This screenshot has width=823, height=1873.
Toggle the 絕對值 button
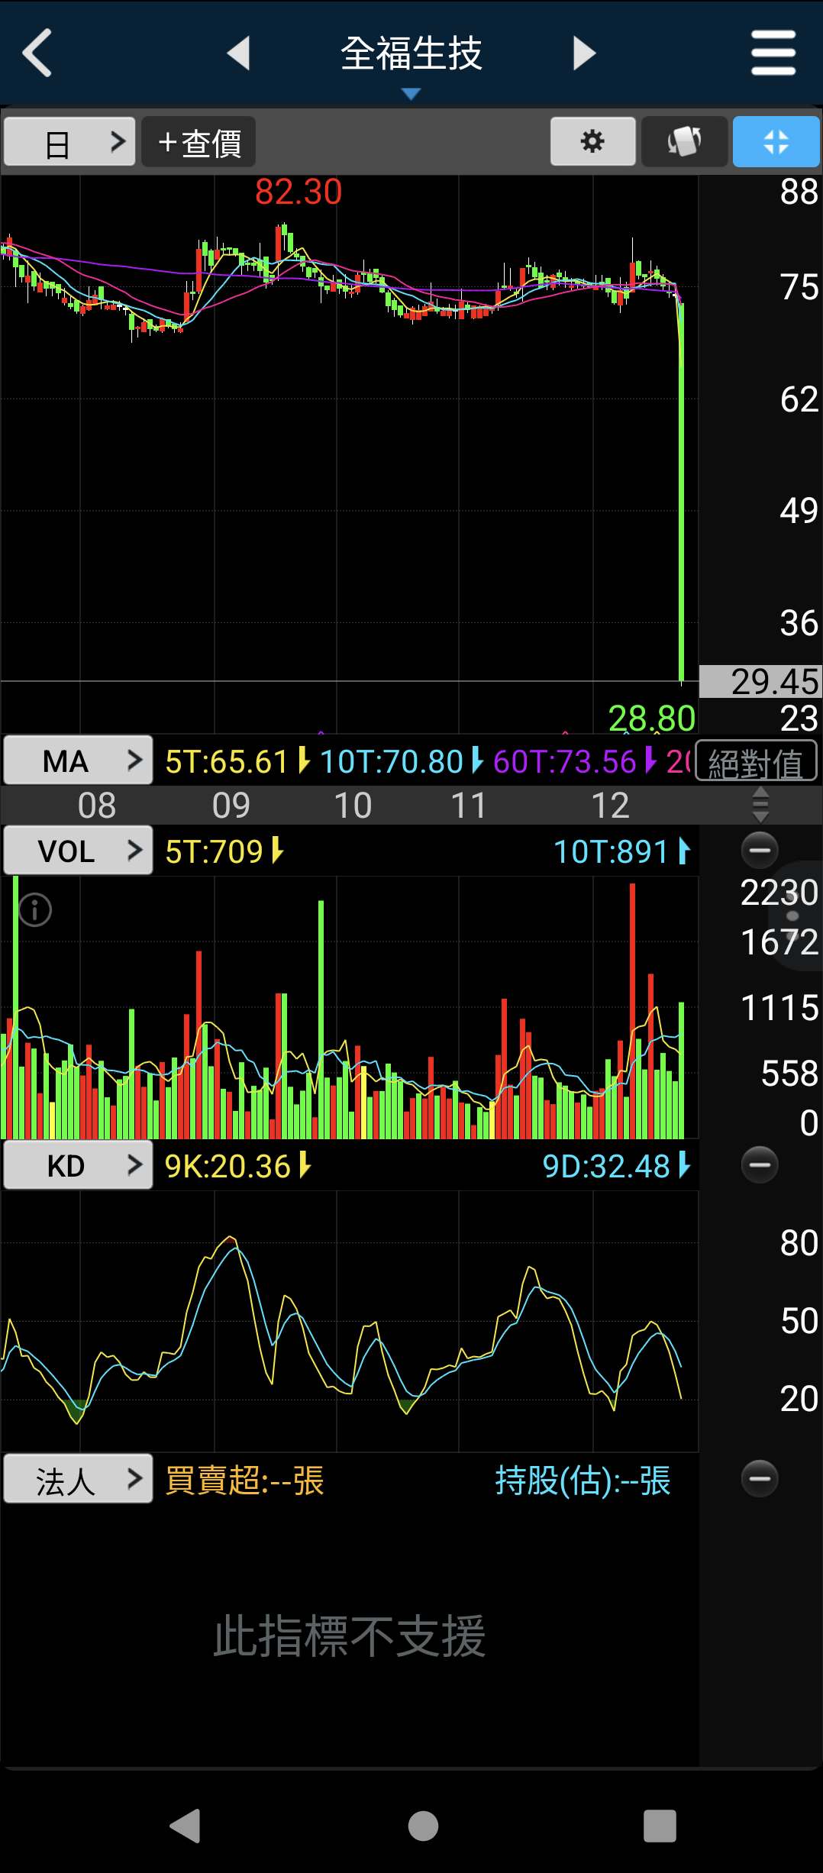(x=756, y=761)
